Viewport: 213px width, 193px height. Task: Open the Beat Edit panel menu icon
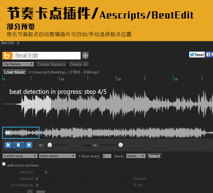pos(18,43)
